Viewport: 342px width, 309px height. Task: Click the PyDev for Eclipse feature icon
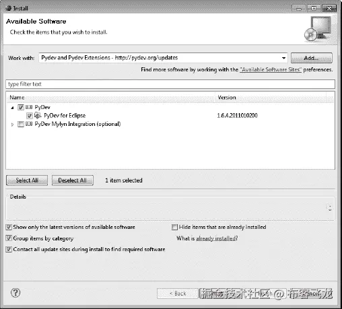(x=38, y=116)
